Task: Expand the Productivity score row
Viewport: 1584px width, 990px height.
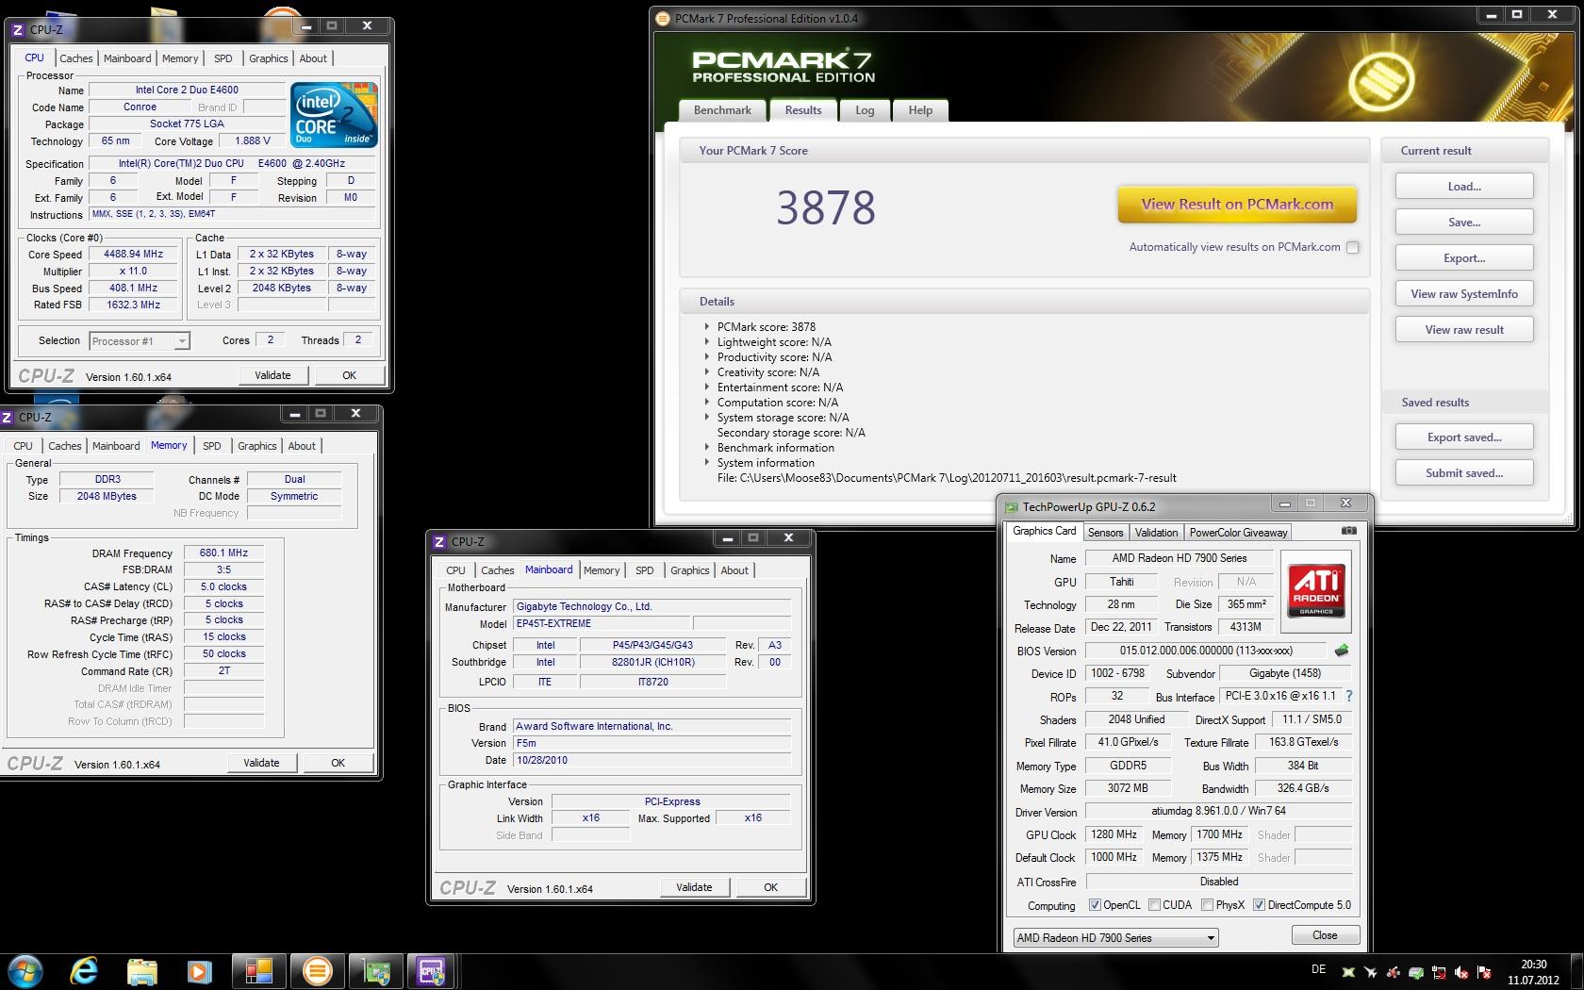Action: (x=706, y=356)
